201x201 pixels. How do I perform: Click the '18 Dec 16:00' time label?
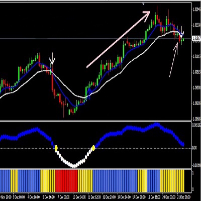[154, 196]
